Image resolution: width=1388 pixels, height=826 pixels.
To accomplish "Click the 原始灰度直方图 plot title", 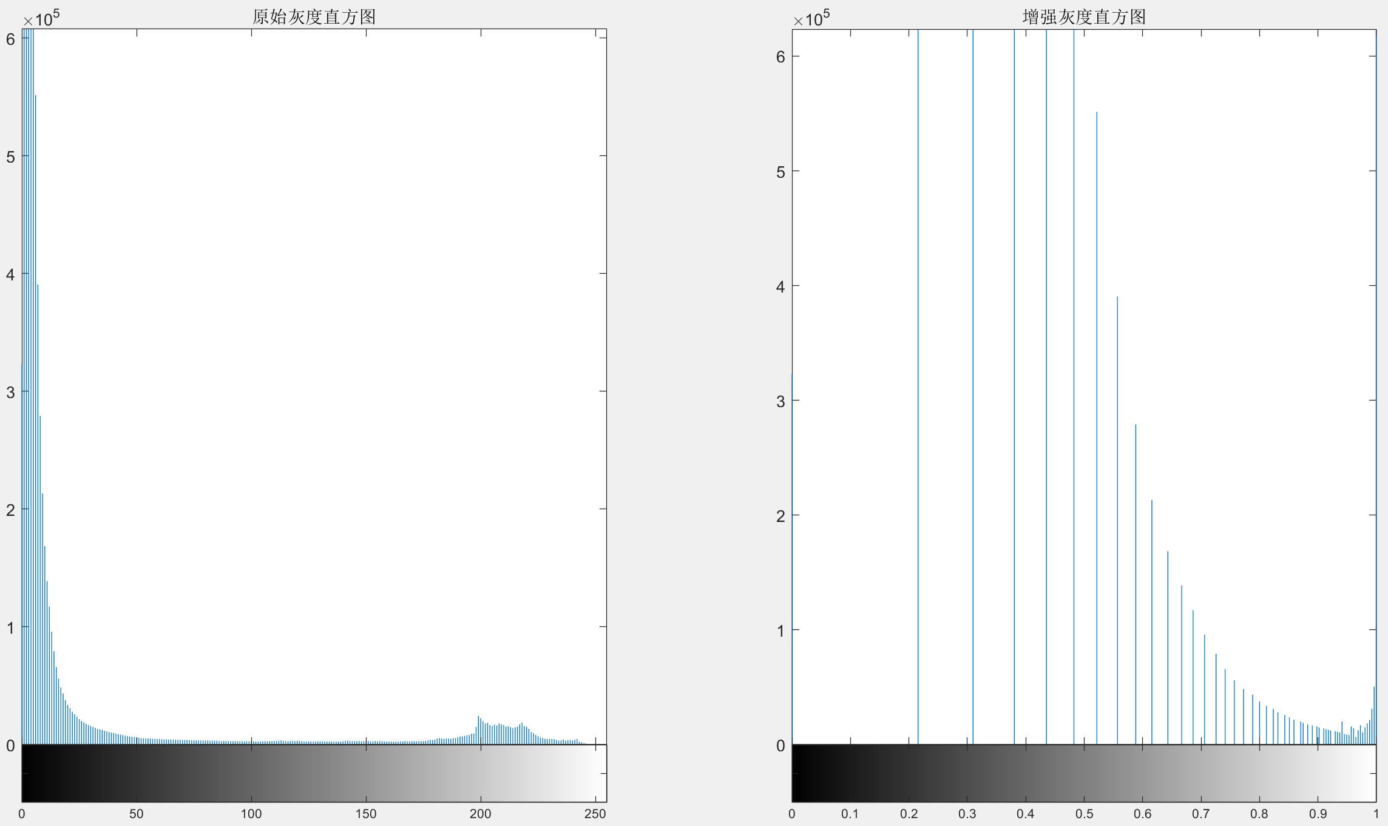I will point(314,16).
